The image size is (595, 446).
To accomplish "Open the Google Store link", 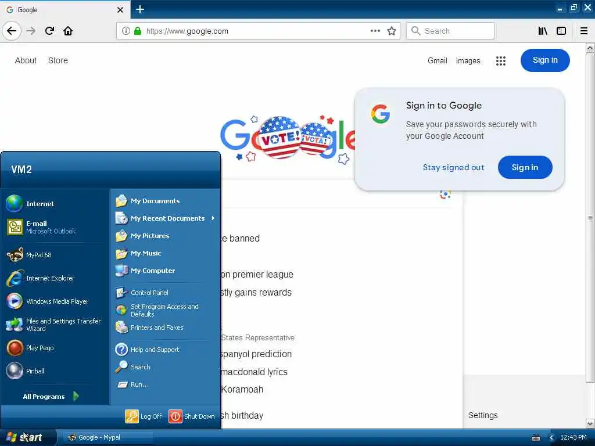I will point(58,60).
